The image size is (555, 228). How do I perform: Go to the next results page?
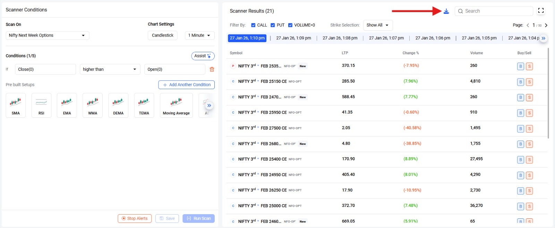pos(546,25)
